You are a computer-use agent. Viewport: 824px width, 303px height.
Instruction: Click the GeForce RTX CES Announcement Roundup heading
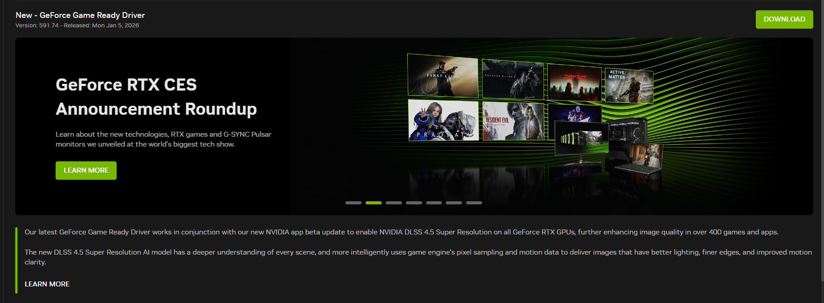pos(156,97)
